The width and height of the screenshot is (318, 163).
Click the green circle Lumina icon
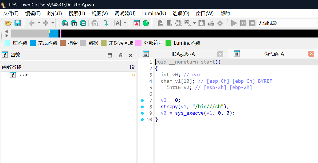pos(146,23)
